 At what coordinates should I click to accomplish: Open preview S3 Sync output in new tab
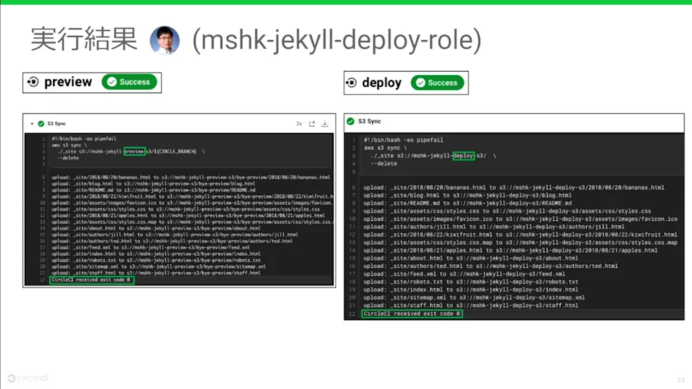(312, 124)
